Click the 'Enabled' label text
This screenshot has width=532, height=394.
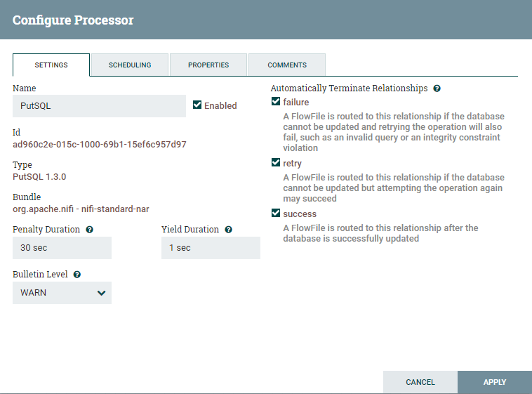pos(220,105)
